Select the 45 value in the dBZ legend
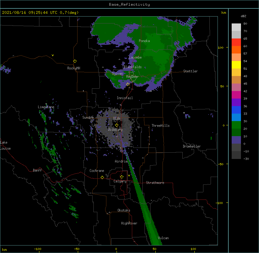The width and height of the screenshot is (259, 253). (x=245, y=84)
